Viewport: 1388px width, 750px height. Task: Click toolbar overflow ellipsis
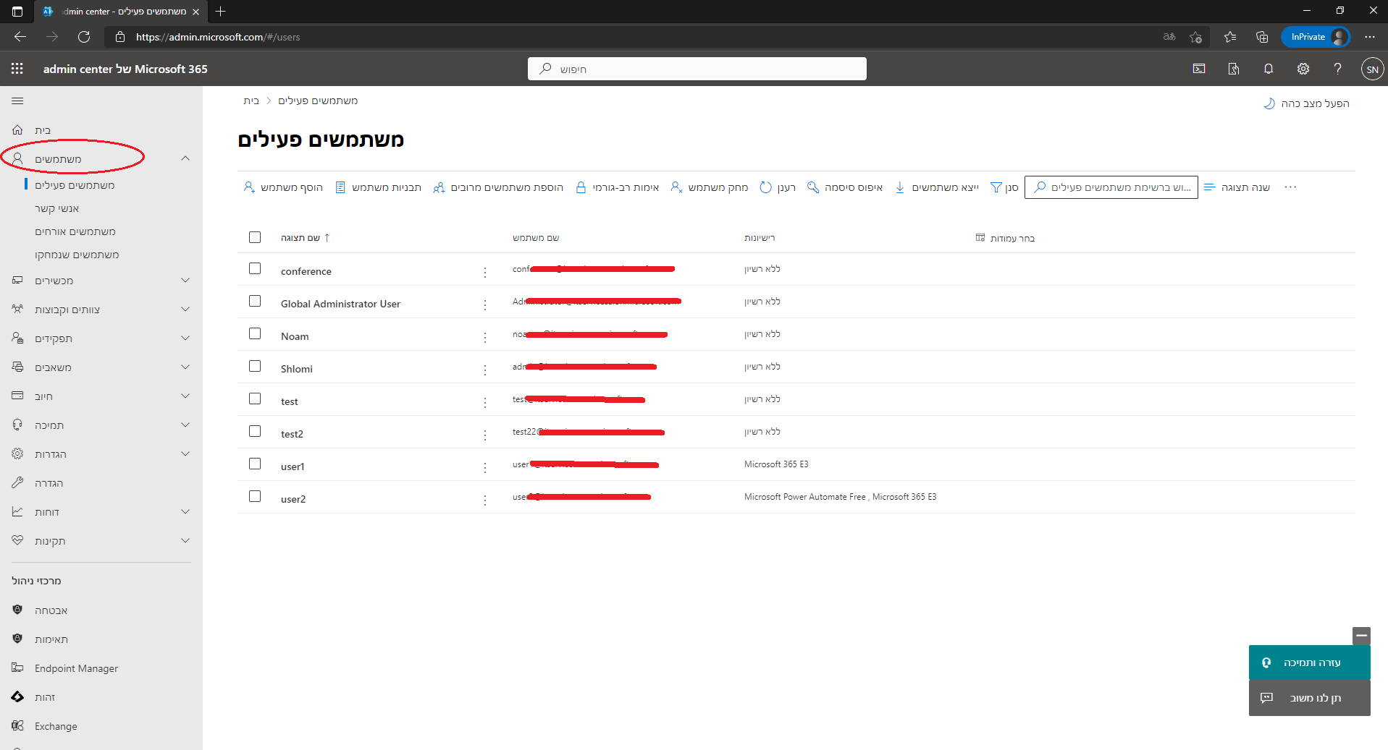pyautogui.click(x=1290, y=187)
